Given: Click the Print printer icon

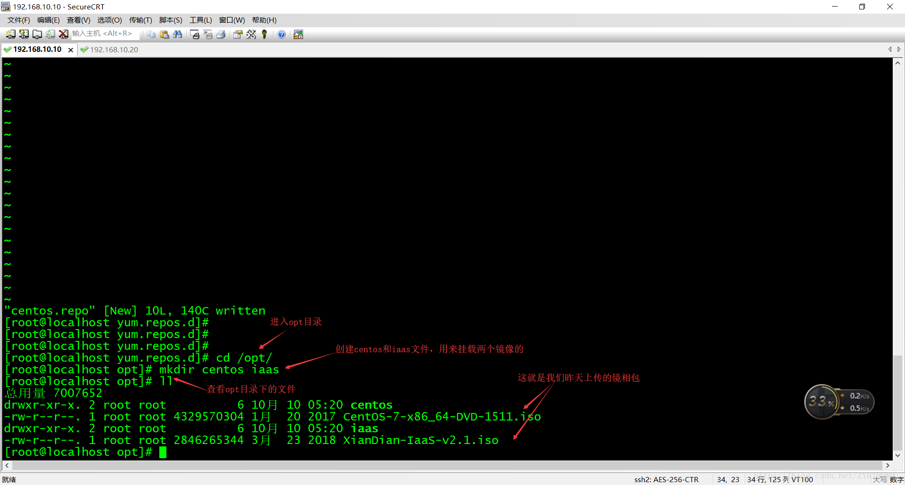Looking at the screenshot, I should point(221,34).
